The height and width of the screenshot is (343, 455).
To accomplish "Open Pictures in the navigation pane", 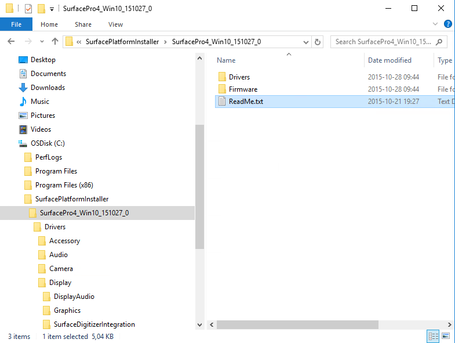I will 37,115.
